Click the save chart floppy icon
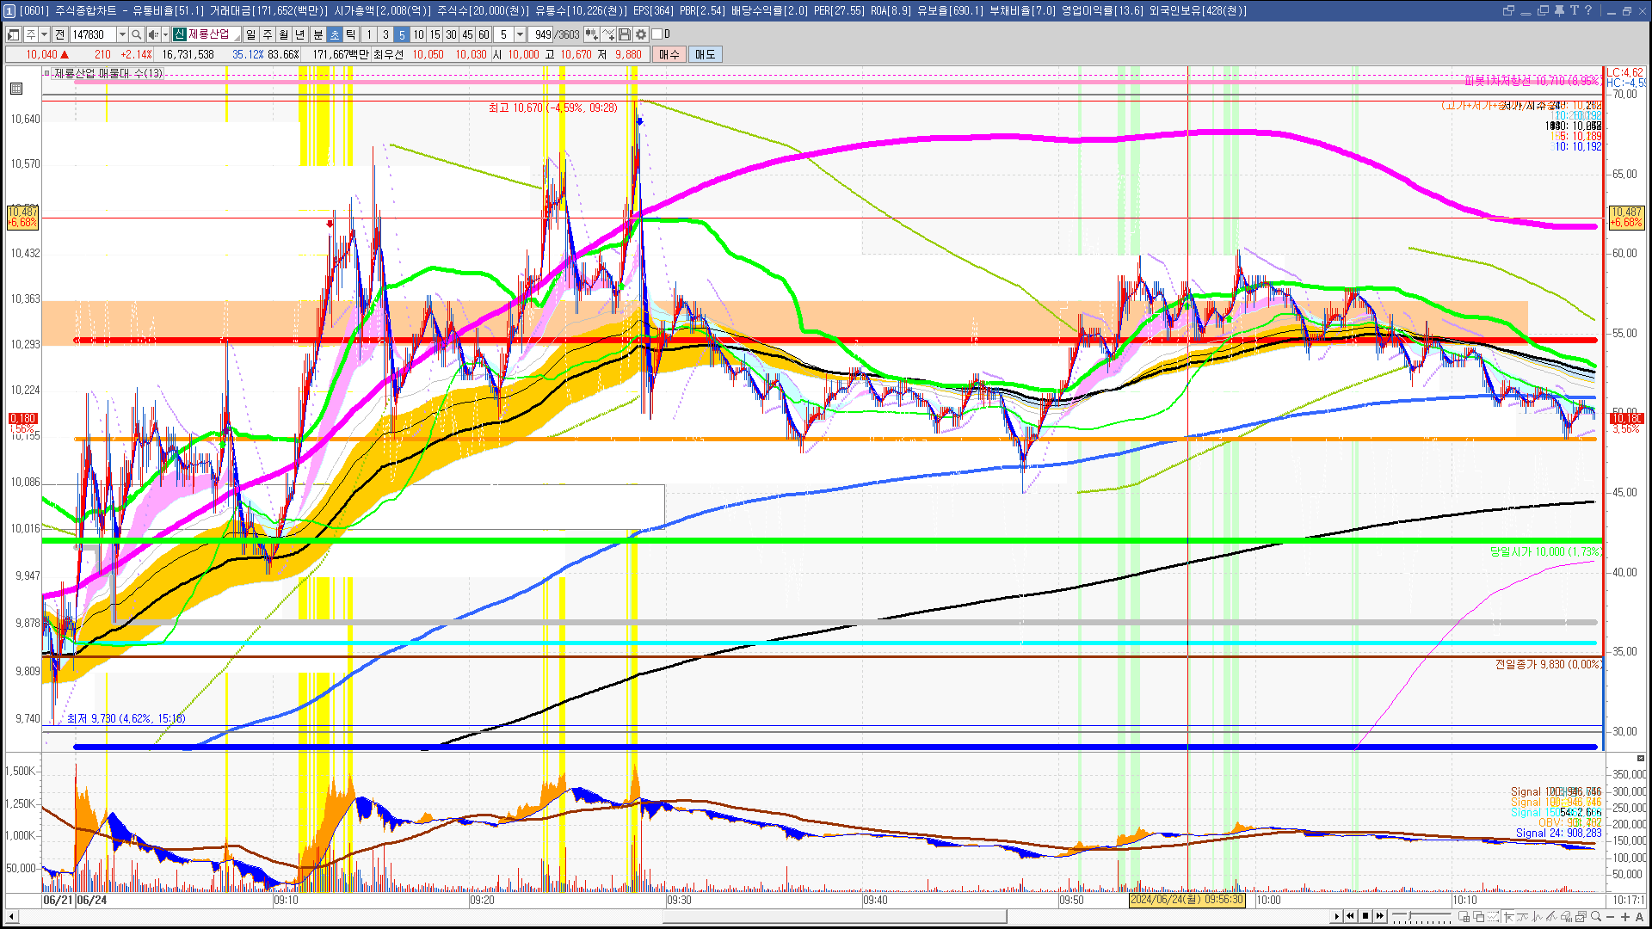The height and width of the screenshot is (929, 1652). 625,34
